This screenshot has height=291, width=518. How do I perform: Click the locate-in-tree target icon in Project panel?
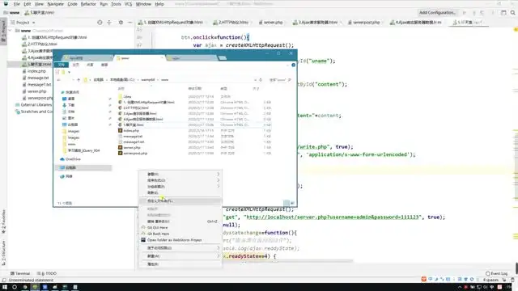point(100,23)
